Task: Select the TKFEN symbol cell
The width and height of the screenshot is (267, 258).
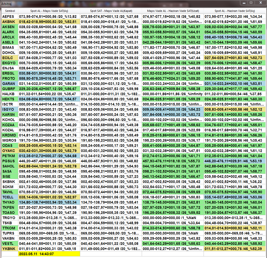Action: tap(10, 207)
